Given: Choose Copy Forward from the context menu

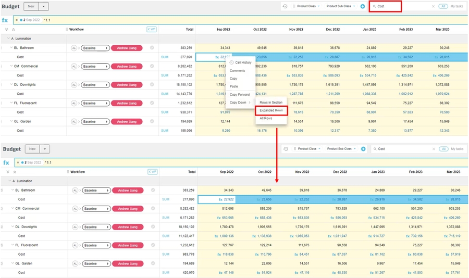Looking at the screenshot, I should click(240, 94).
